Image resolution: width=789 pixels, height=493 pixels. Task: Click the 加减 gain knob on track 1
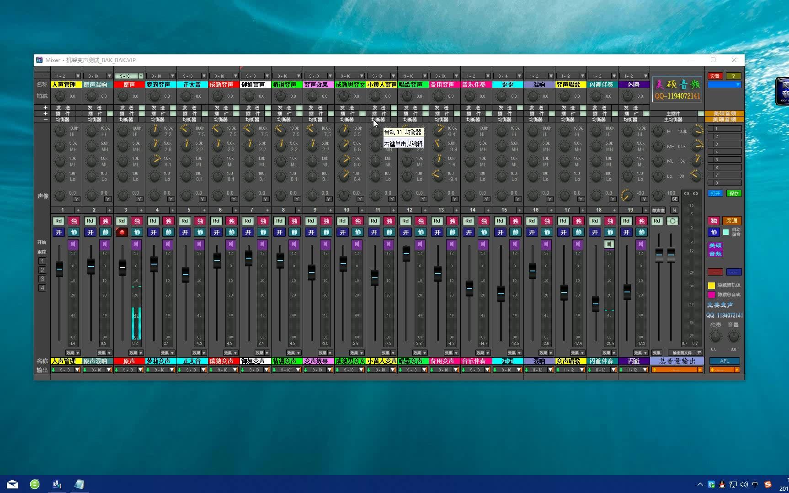(x=60, y=96)
